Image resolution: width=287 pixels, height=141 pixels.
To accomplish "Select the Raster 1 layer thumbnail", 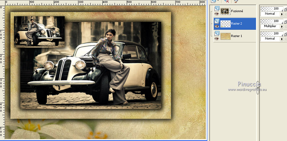I will [225, 36].
